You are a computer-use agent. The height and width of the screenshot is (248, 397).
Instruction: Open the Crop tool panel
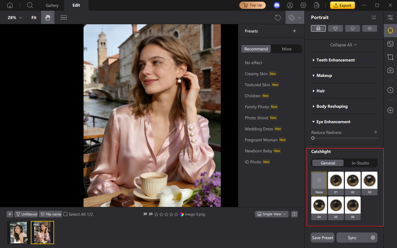click(x=390, y=57)
